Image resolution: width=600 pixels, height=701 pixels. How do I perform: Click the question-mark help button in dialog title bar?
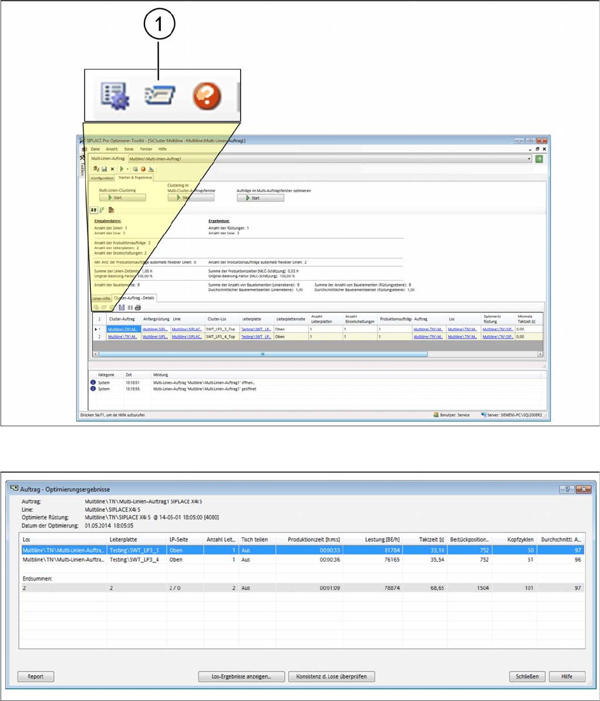(567, 489)
